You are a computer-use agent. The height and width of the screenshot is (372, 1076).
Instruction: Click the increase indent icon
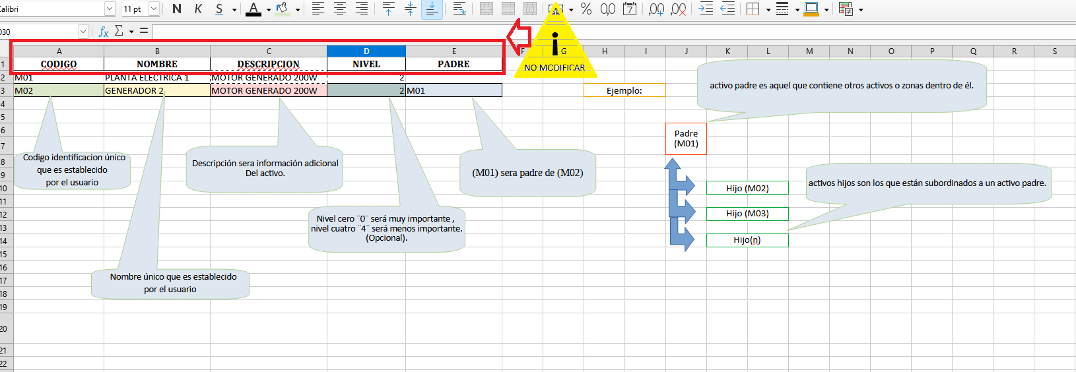click(706, 9)
